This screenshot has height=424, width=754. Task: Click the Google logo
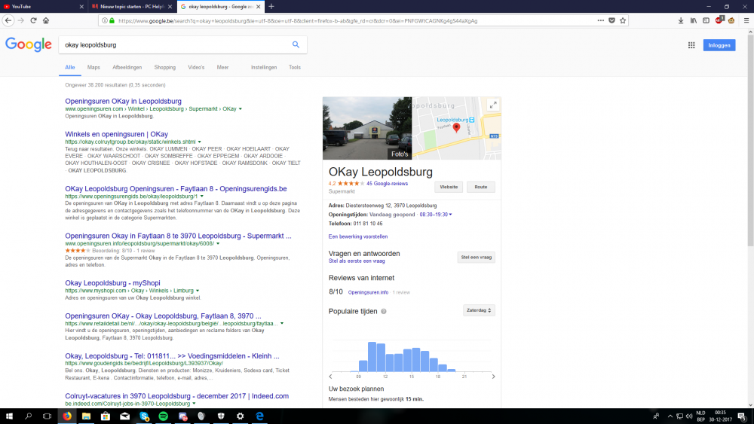tap(29, 44)
